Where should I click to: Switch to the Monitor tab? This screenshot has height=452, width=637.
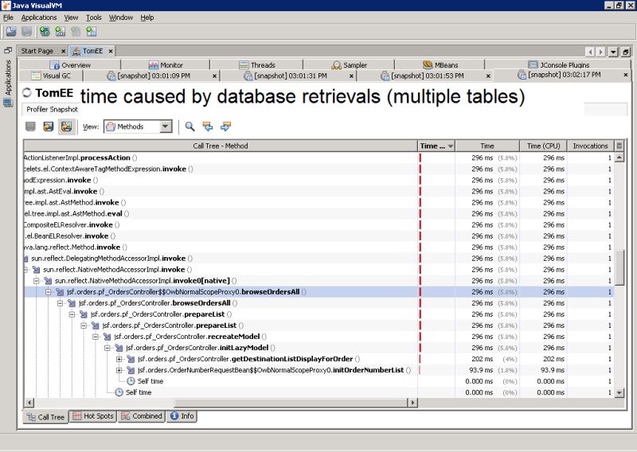click(x=166, y=65)
